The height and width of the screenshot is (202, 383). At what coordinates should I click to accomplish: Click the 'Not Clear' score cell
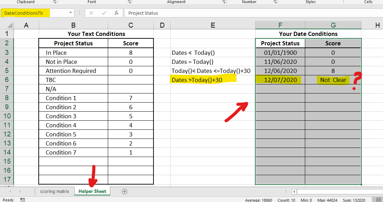pyautogui.click(x=333, y=80)
